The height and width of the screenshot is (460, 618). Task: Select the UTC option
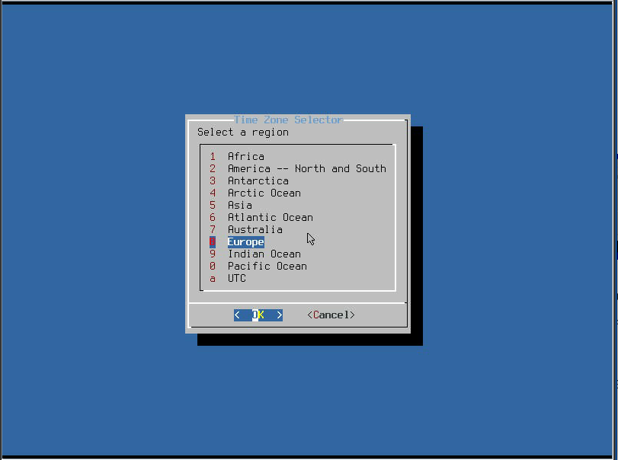(237, 279)
